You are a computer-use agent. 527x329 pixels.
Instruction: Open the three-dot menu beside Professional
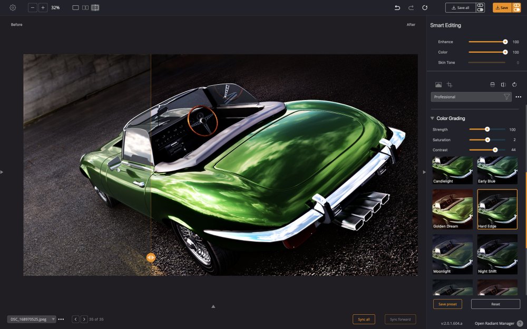pos(518,97)
